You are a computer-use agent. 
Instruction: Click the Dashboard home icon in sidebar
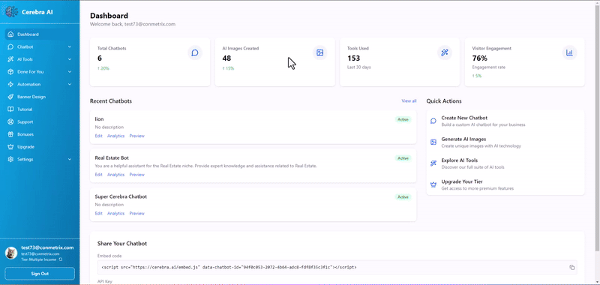(x=10, y=34)
